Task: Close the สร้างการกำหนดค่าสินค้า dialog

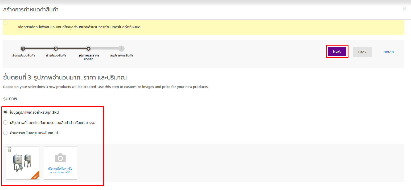Action: coord(404,9)
